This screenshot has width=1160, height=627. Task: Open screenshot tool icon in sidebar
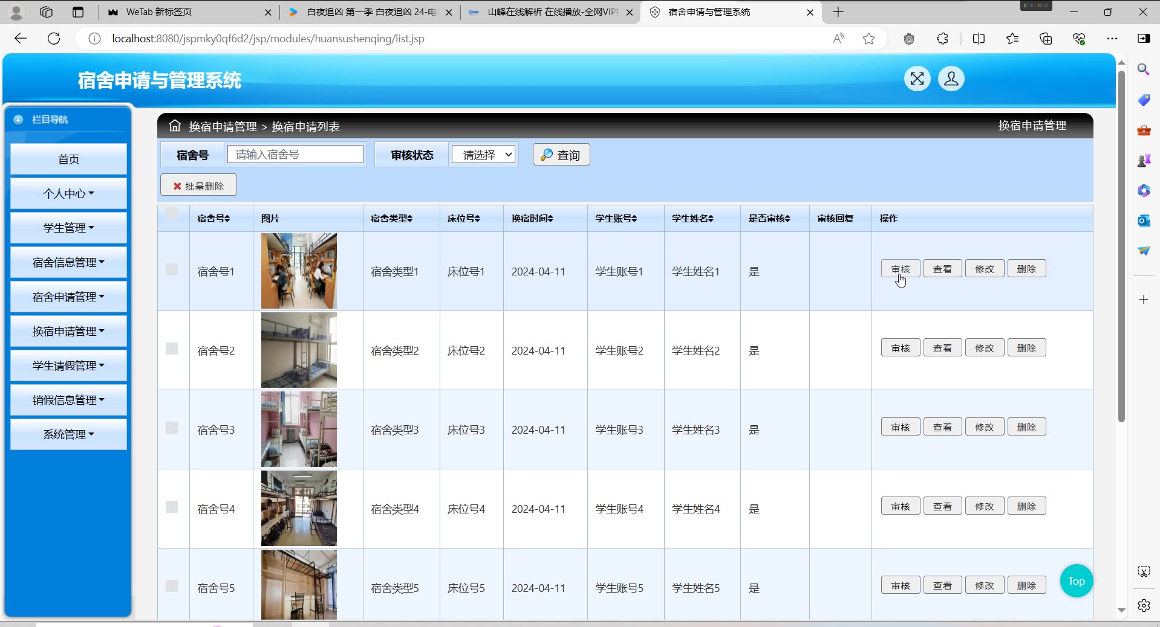1143,571
